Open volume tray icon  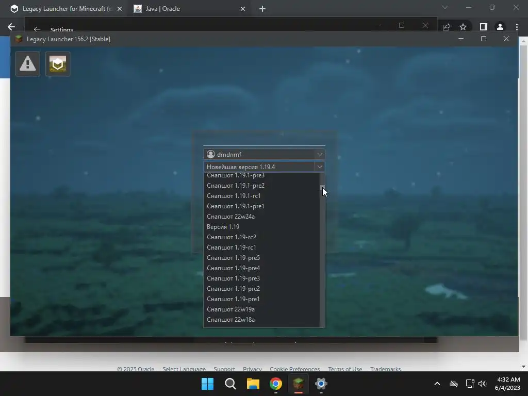(x=482, y=384)
